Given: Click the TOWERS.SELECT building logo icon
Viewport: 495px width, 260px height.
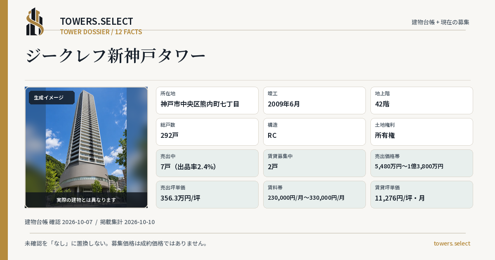Looking at the screenshot, I should 35,21.
